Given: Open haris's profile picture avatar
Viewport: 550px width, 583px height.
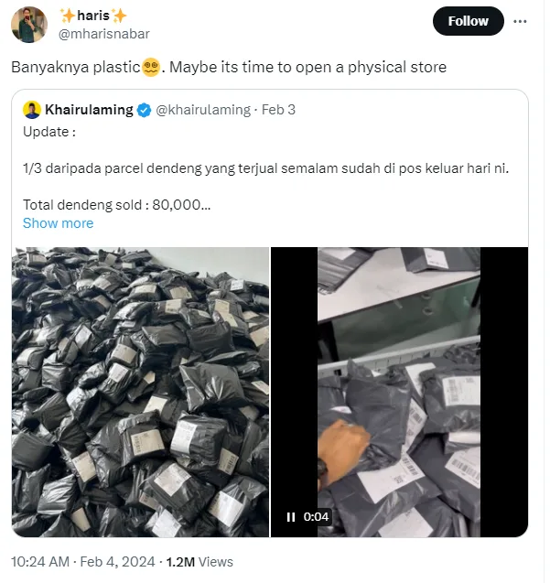Looking at the screenshot, I should (x=29, y=25).
